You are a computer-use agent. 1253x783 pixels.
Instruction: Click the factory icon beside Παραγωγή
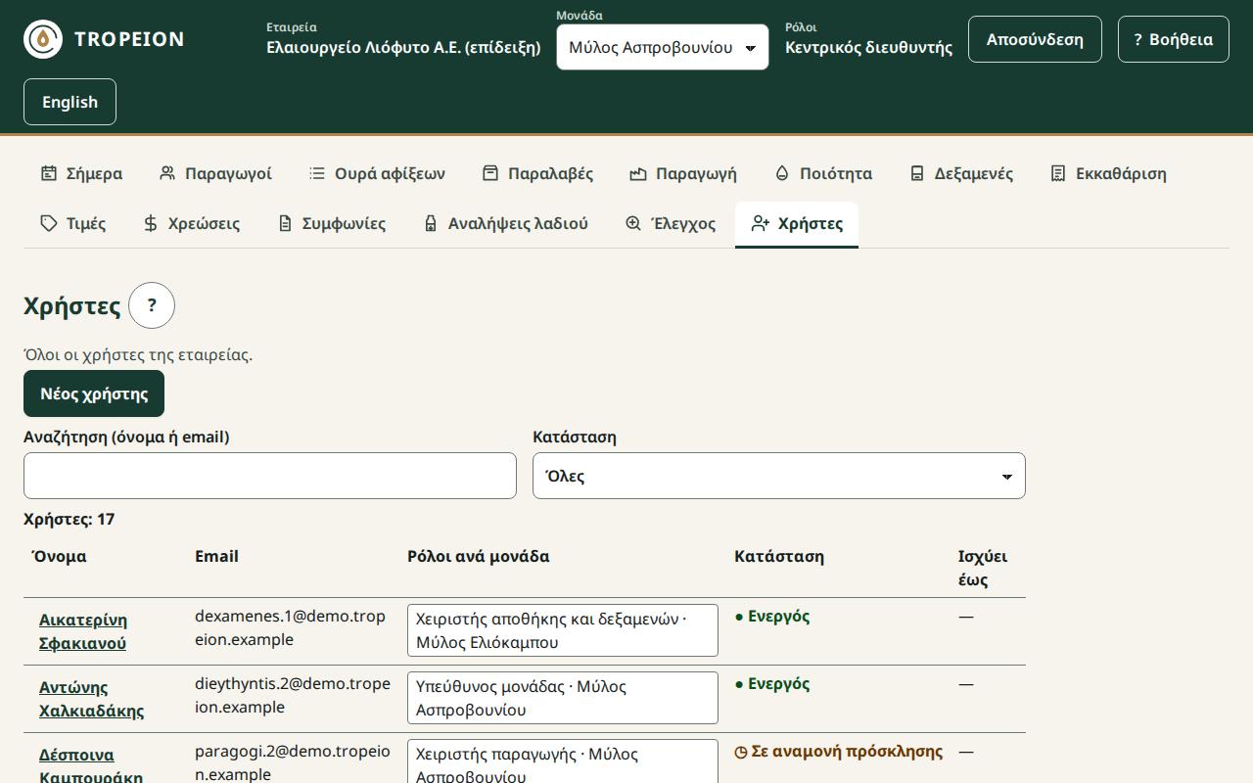click(638, 173)
